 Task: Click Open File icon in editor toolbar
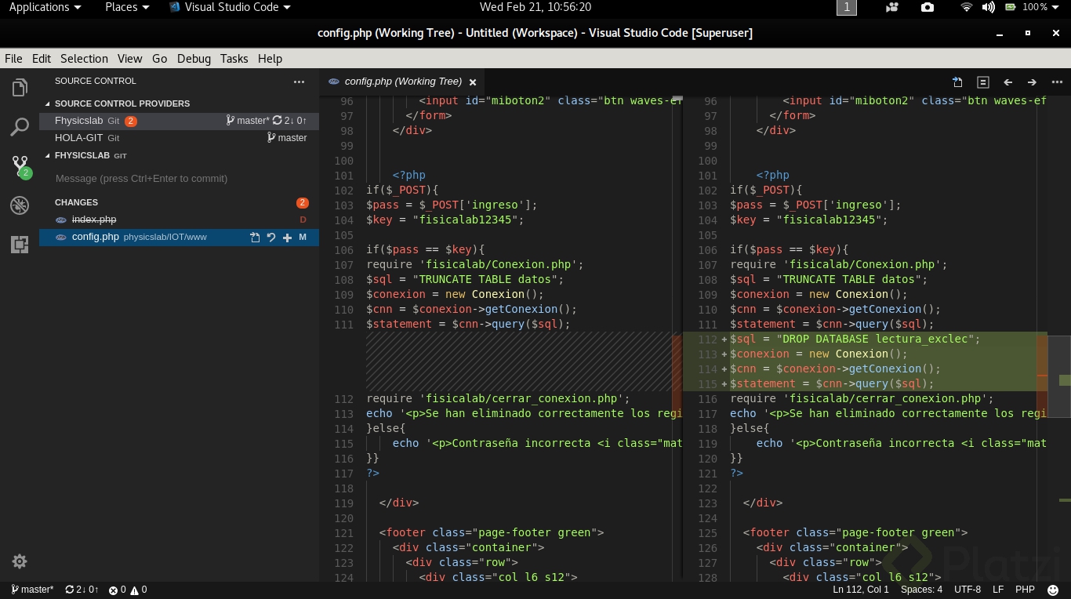(957, 82)
